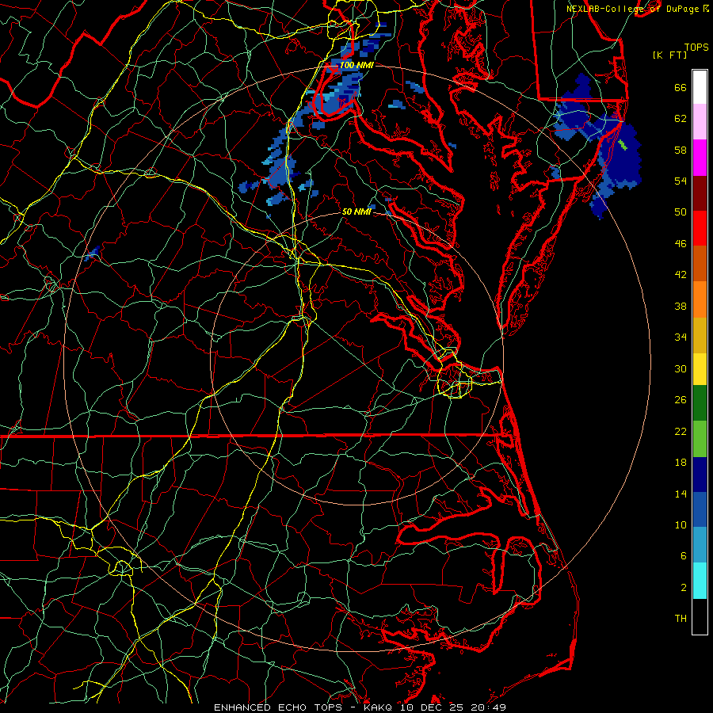
Task: Click the "50" legend value
Action: tap(681, 212)
